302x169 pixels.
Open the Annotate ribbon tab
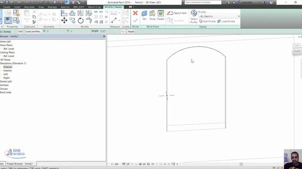(29, 7)
